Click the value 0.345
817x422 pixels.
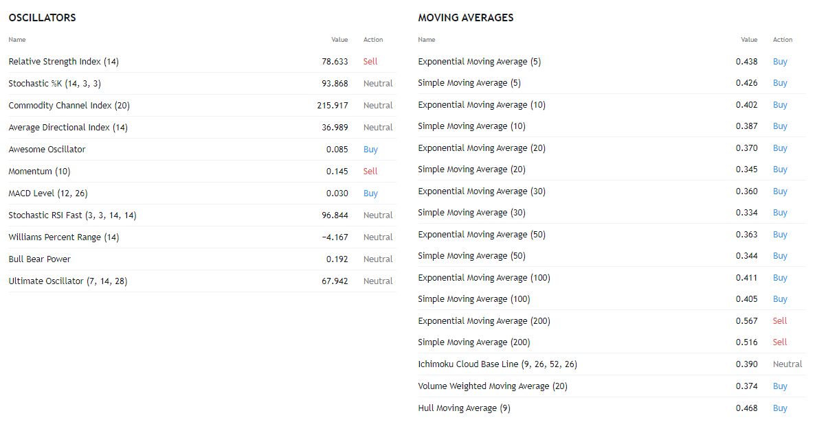(x=747, y=169)
